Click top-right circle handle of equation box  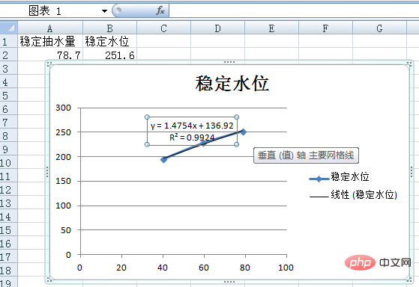[x=237, y=117]
